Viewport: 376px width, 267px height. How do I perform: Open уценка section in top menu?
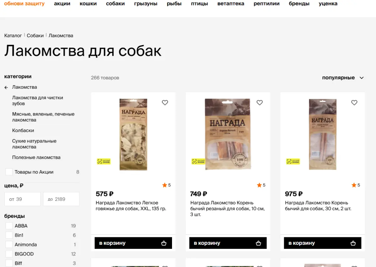(x=328, y=4)
